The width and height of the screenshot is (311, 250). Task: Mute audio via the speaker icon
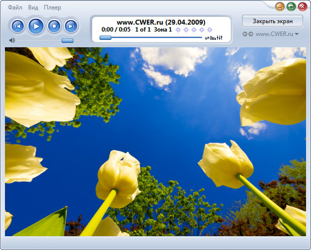pos(12,40)
